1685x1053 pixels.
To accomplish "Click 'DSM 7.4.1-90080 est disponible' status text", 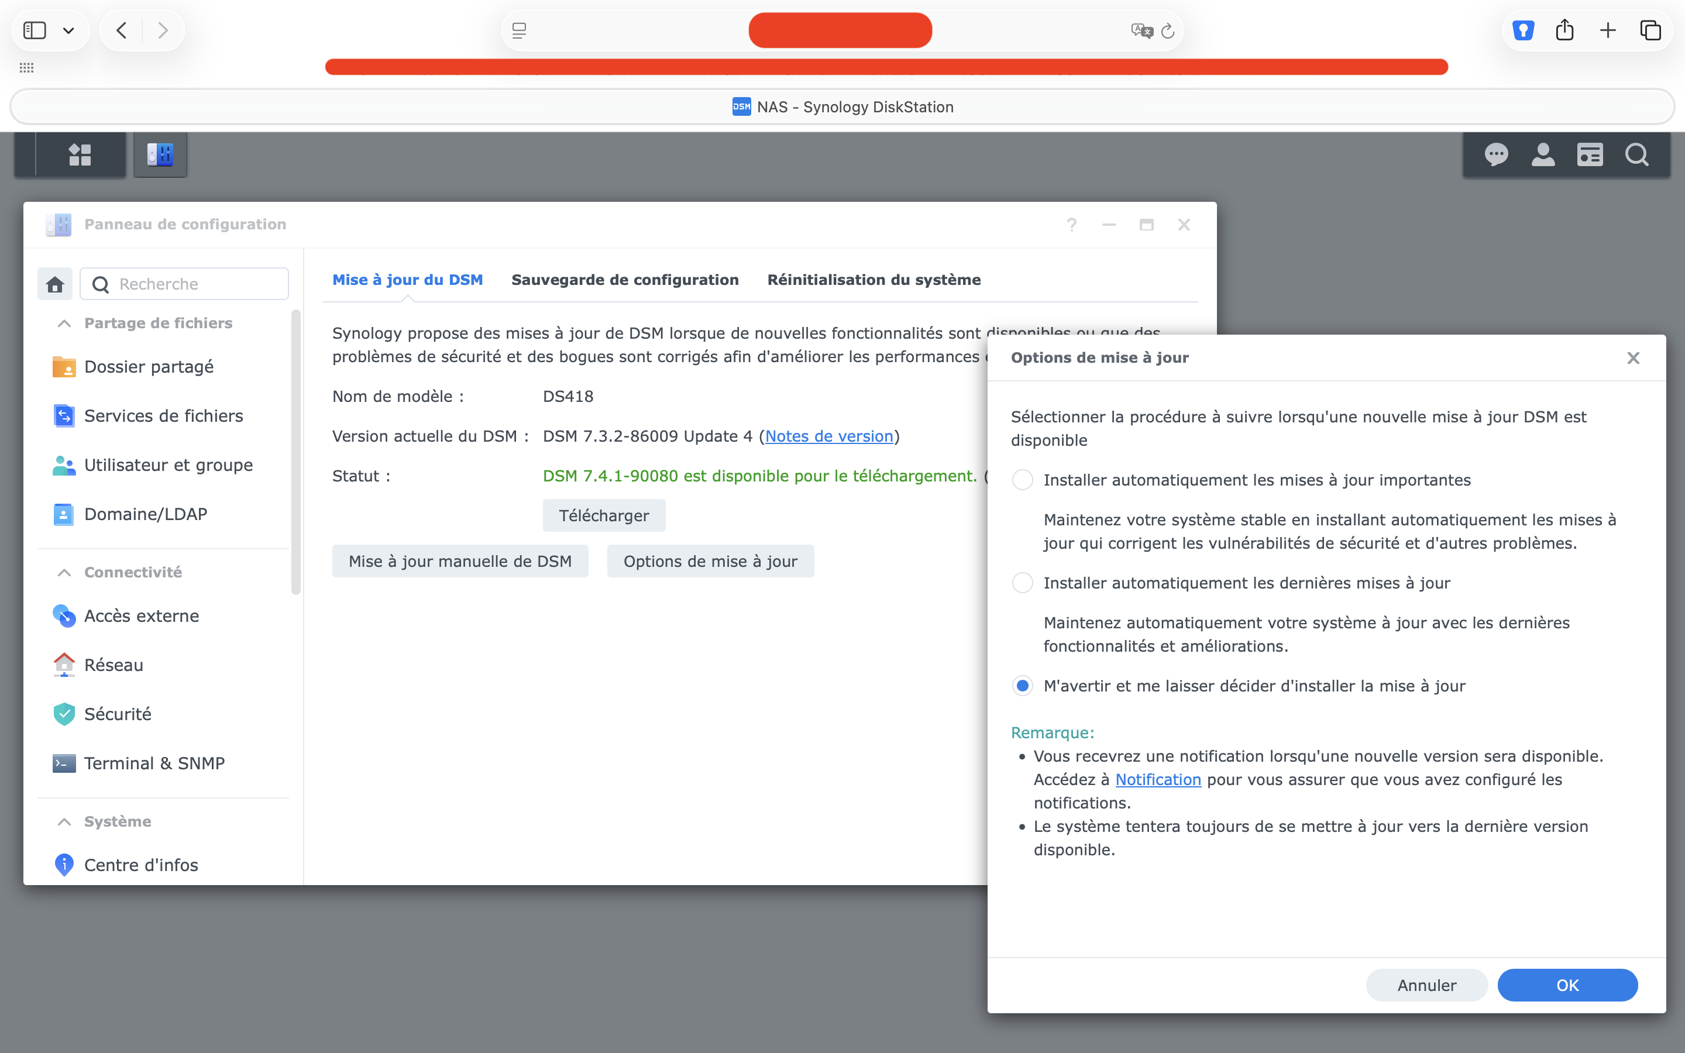I will click(x=759, y=476).
